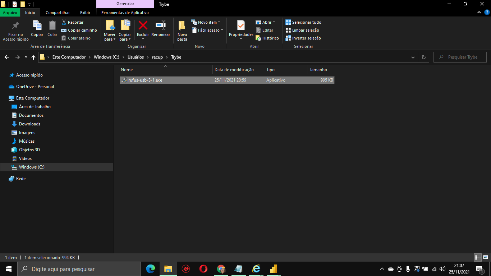Sort by Data de modificação column

click(238, 70)
